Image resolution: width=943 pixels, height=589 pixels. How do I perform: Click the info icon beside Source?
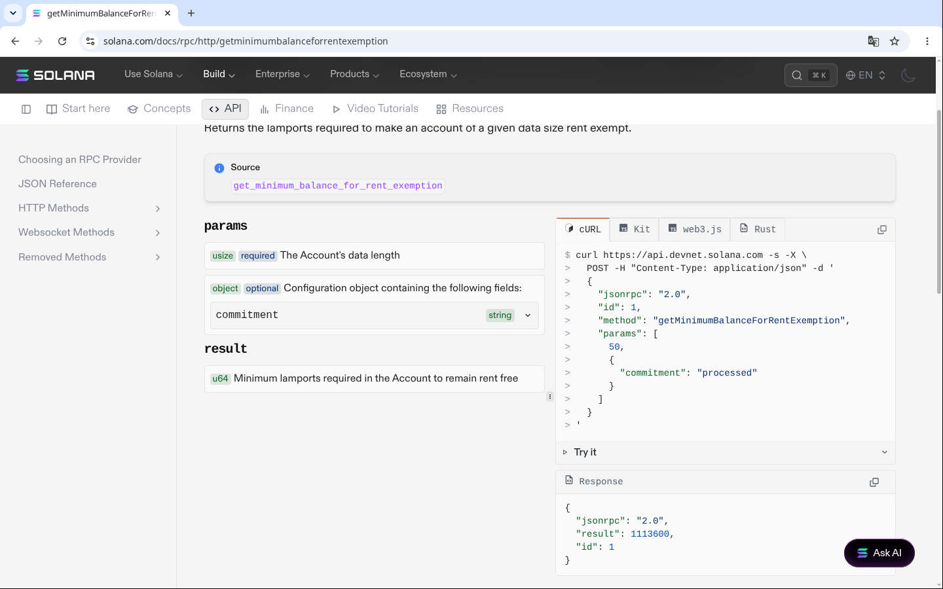coord(219,168)
